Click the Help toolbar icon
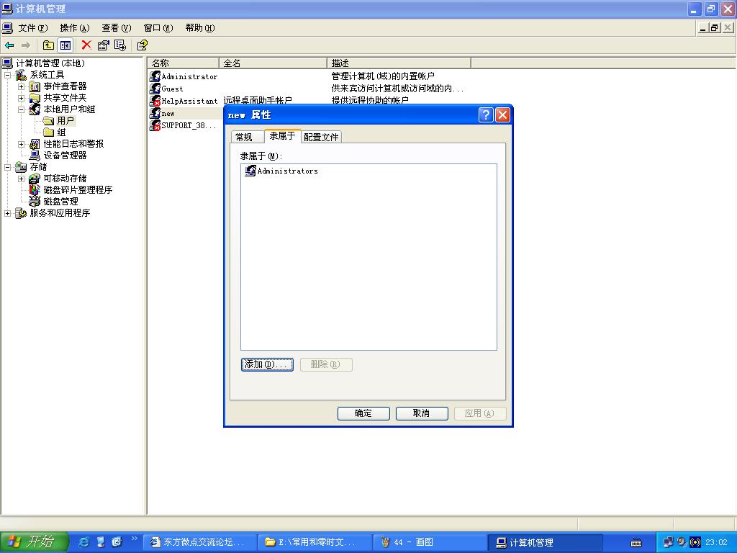 [143, 45]
